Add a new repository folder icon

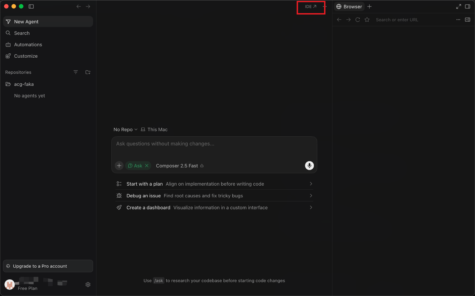pyautogui.click(x=88, y=72)
